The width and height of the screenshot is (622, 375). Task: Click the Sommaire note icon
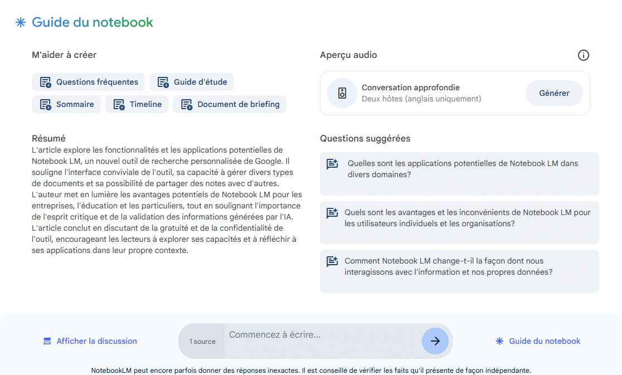pos(46,104)
